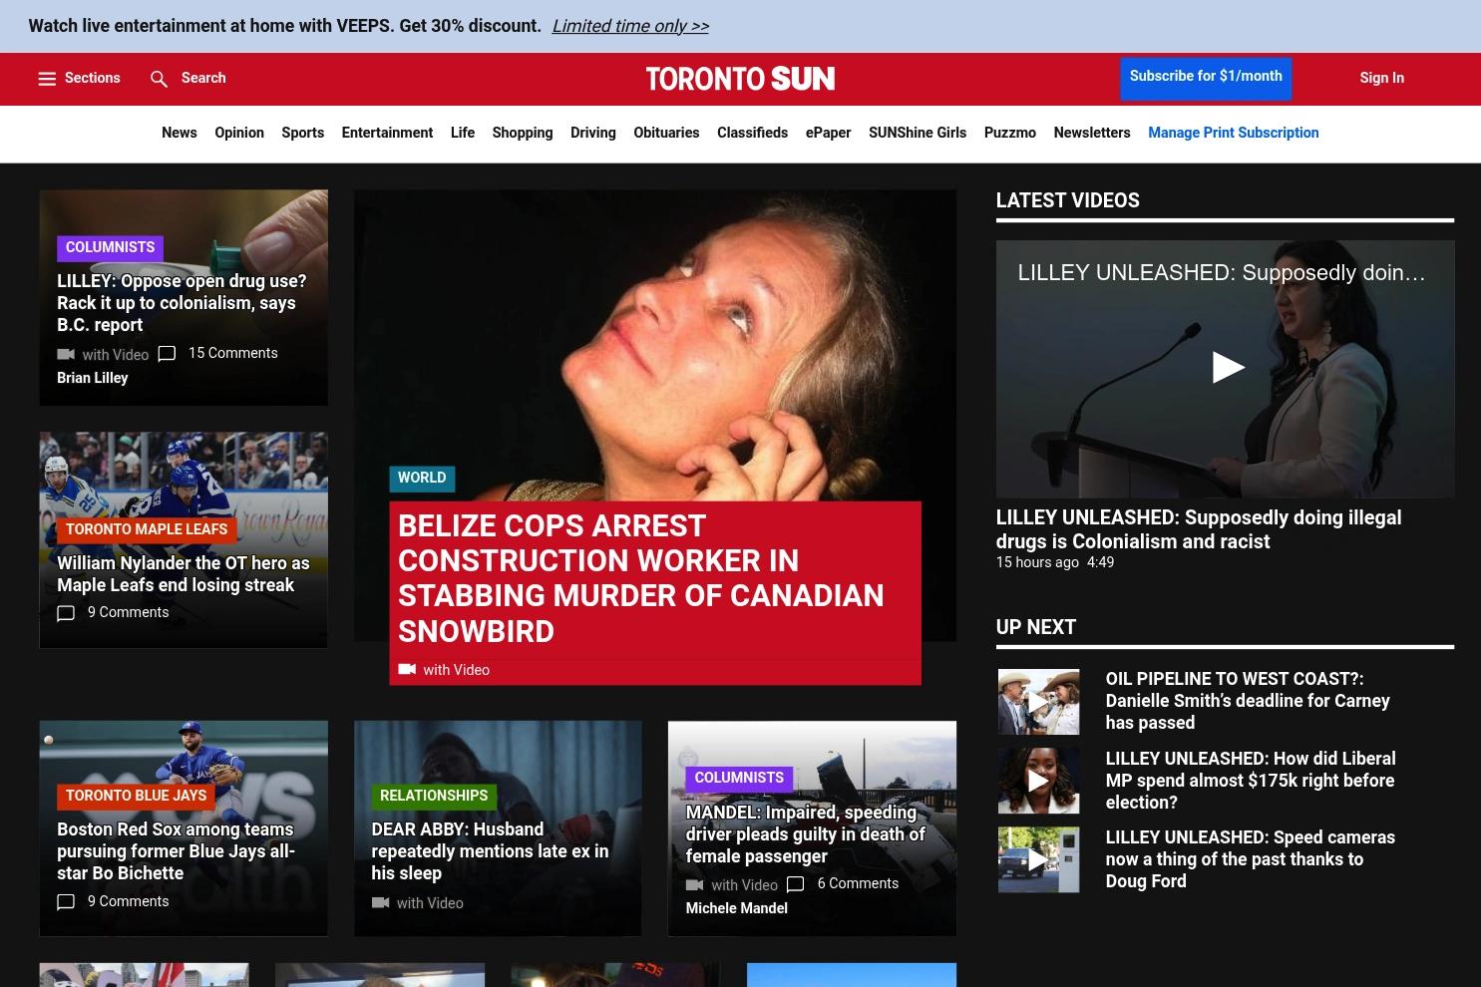Play the Speed cameras video thumbnail
This screenshot has height=987, width=1481.
[x=1038, y=859]
